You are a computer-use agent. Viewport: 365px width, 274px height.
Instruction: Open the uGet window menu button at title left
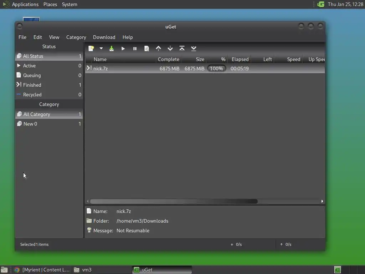[x=20, y=26]
